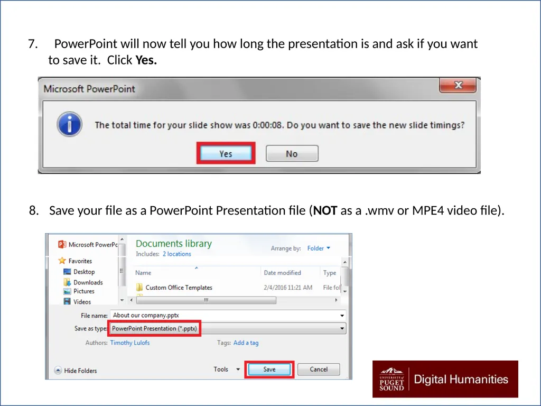Open Desktop in the navigation pane
This screenshot has height=406, width=541.
84,272
